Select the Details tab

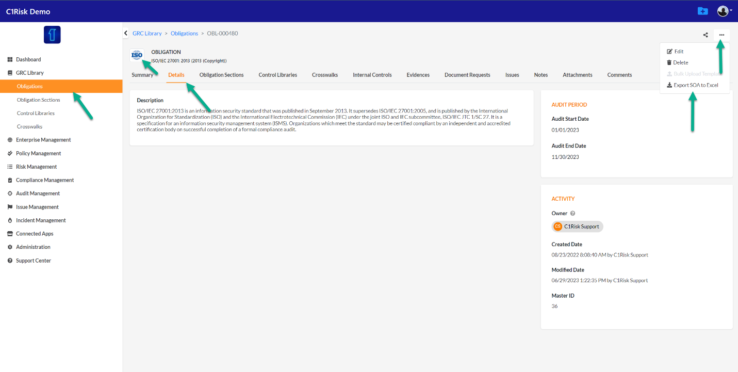click(176, 75)
